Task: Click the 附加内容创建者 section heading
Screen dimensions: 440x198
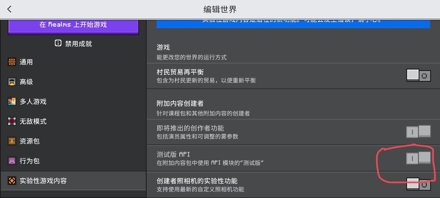Action: [180, 103]
